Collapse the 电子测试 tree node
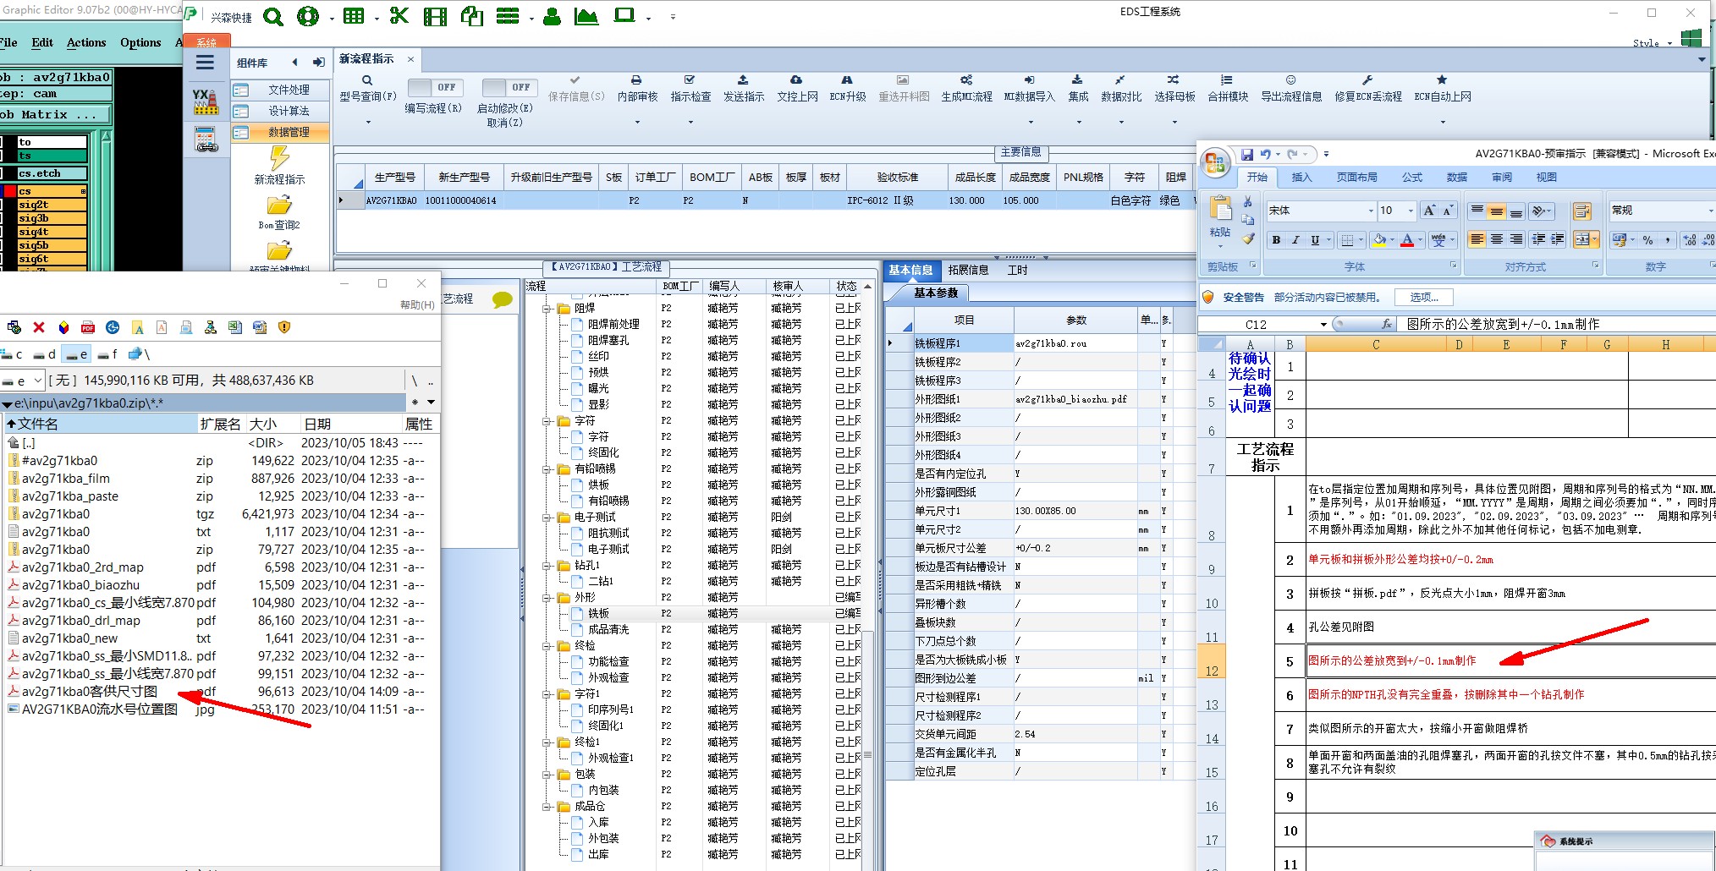This screenshot has width=1716, height=871. 547,518
